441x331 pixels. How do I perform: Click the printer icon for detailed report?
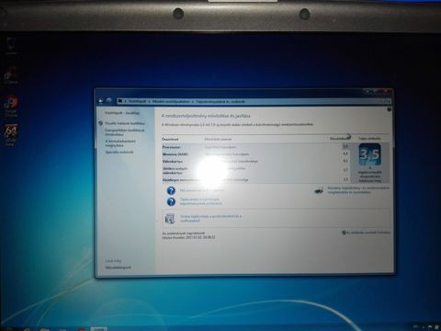pyautogui.click(x=319, y=190)
